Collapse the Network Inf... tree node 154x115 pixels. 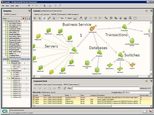click(8, 63)
